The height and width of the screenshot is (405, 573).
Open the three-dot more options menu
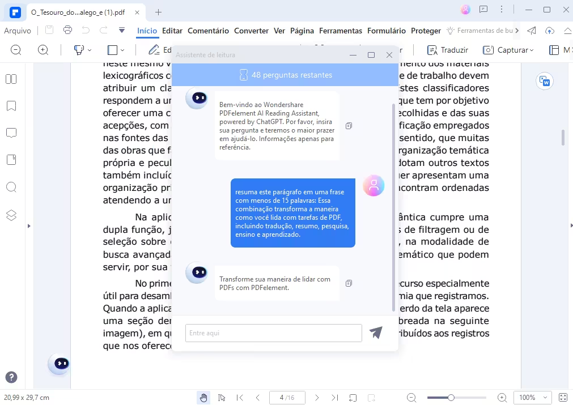[x=502, y=10]
